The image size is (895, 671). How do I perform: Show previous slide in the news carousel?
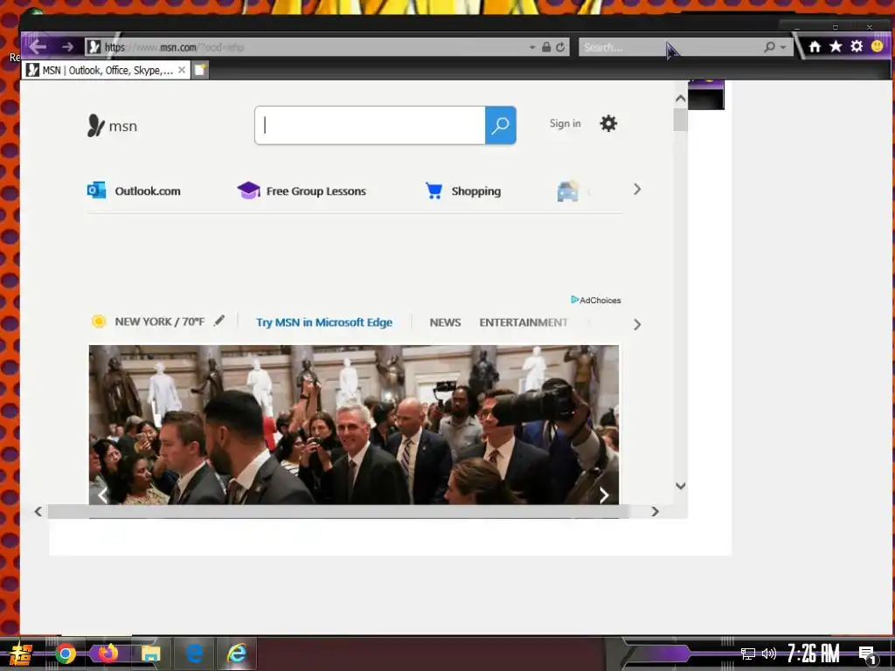click(x=103, y=495)
